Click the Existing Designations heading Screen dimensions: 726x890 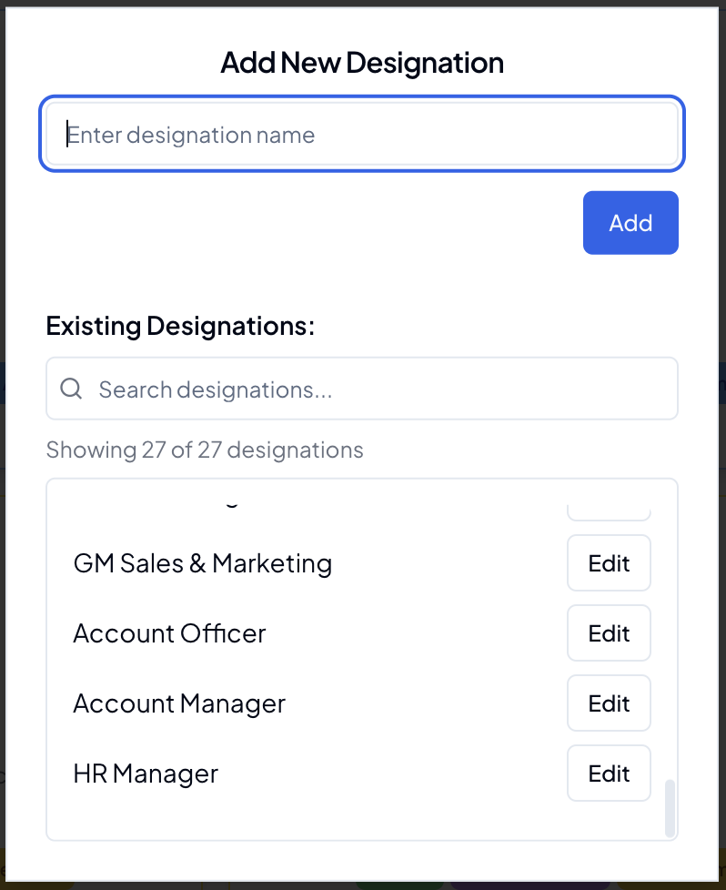click(x=179, y=325)
